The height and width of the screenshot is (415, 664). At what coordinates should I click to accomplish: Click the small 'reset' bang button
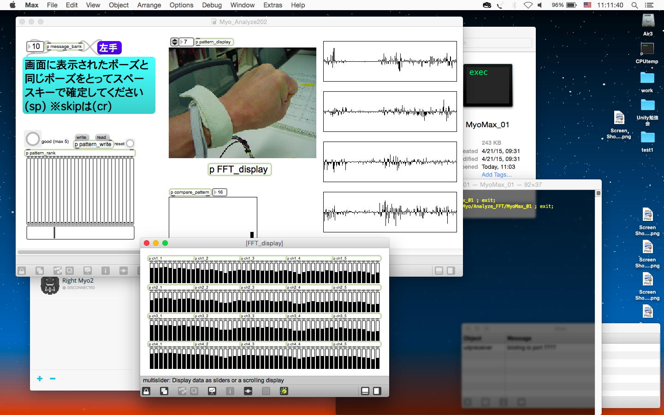[130, 144]
